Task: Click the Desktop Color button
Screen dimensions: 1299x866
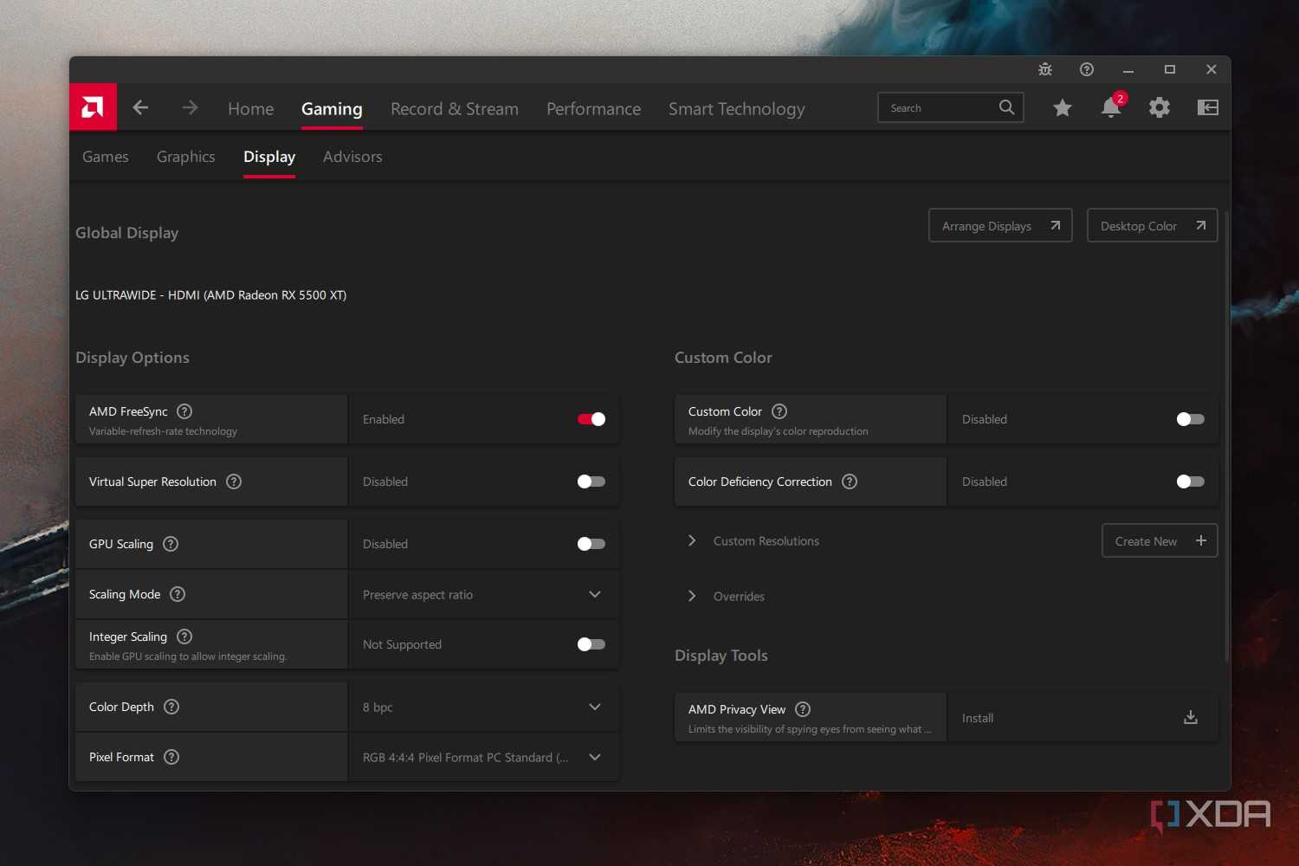Action: [1153, 225]
